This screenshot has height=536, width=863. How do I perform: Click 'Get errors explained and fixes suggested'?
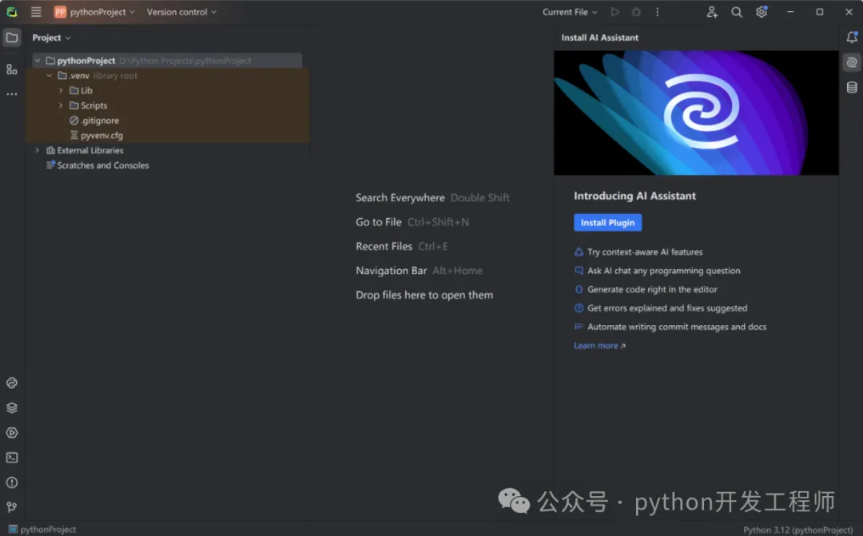[667, 308]
